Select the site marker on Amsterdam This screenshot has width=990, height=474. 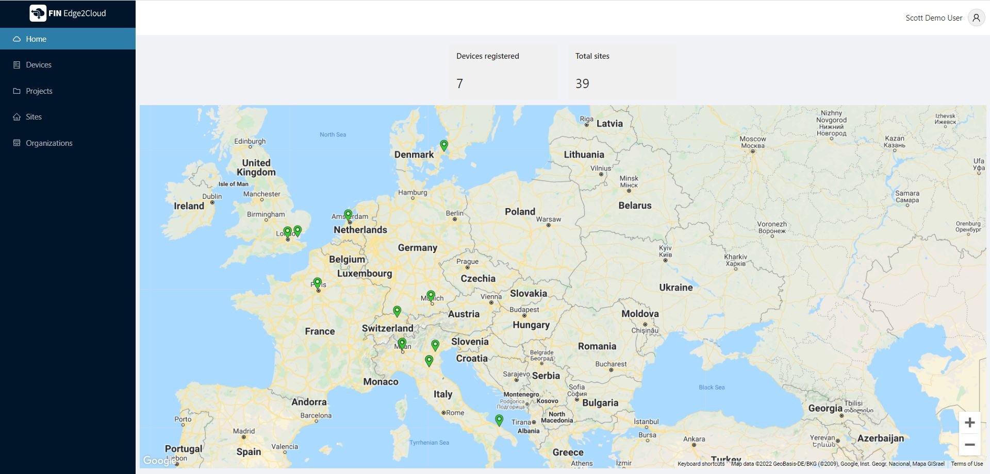pyautogui.click(x=348, y=215)
